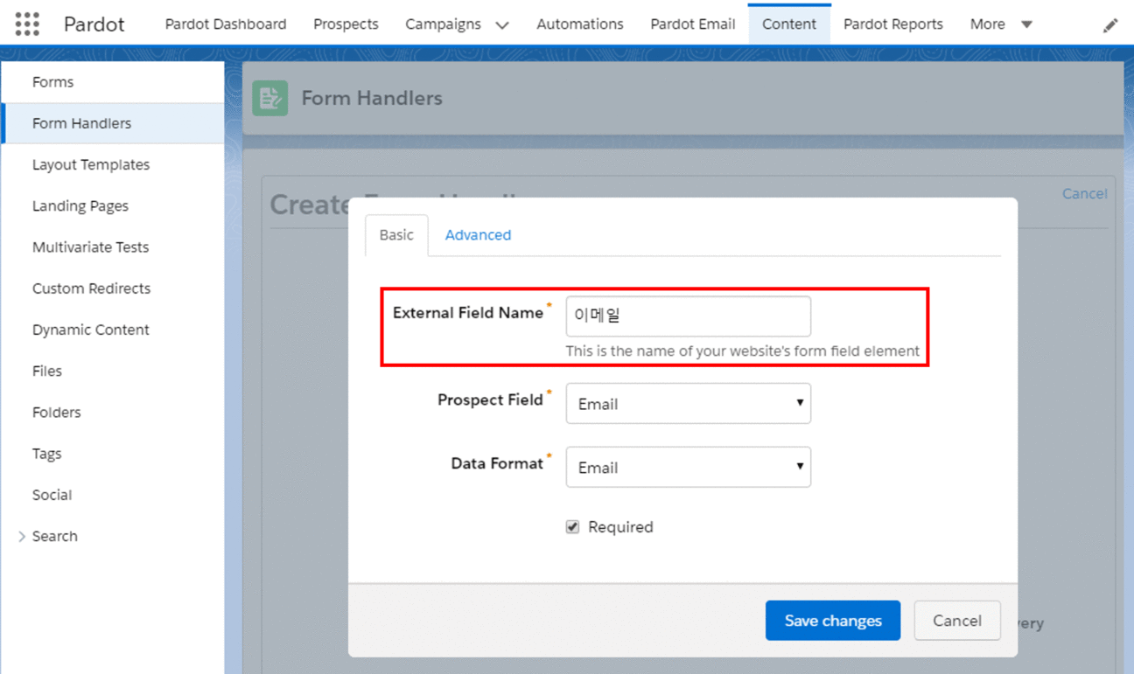This screenshot has width=1134, height=674.
Task: Expand the Campaigns menu chevron
Action: (x=502, y=25)
